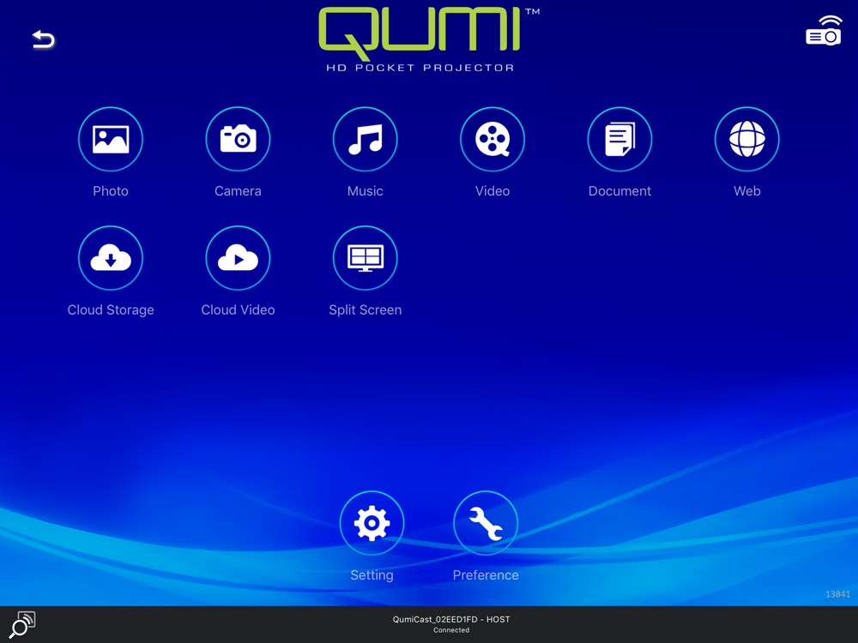Click the Split Screen label
Image resolution: width=858 pixels, height=643 pixels.
tap(365, 310)
